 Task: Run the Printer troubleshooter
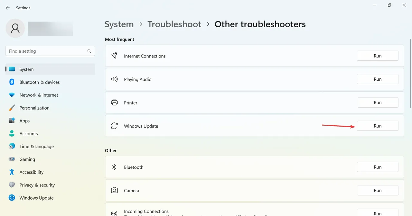(378, 103)
